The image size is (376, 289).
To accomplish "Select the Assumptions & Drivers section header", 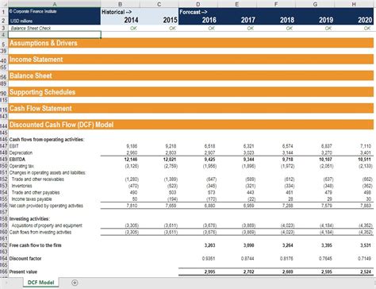I will tap(191, 43).
